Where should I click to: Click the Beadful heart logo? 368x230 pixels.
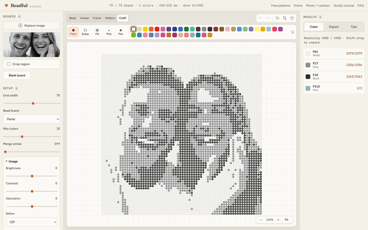coord(6,5)
